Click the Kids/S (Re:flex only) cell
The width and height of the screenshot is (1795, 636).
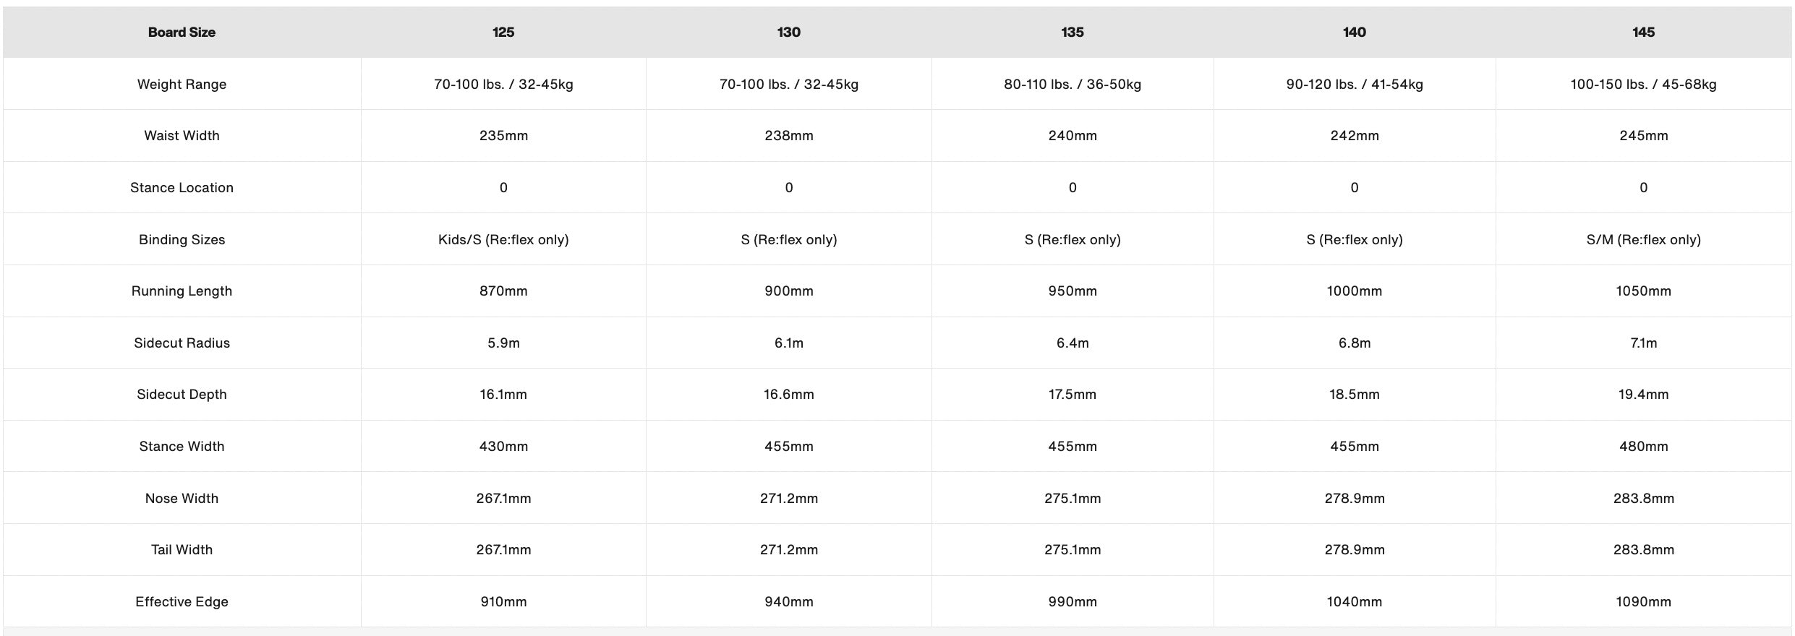[x=503, y=239]
